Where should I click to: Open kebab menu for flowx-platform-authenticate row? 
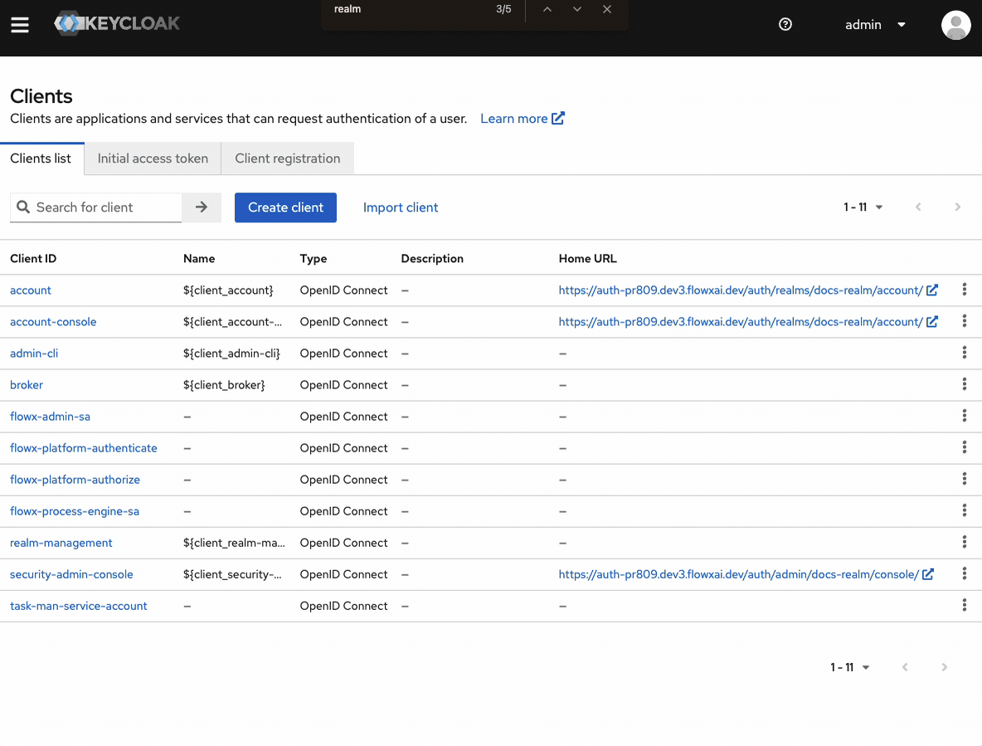(x=965, y=447)
